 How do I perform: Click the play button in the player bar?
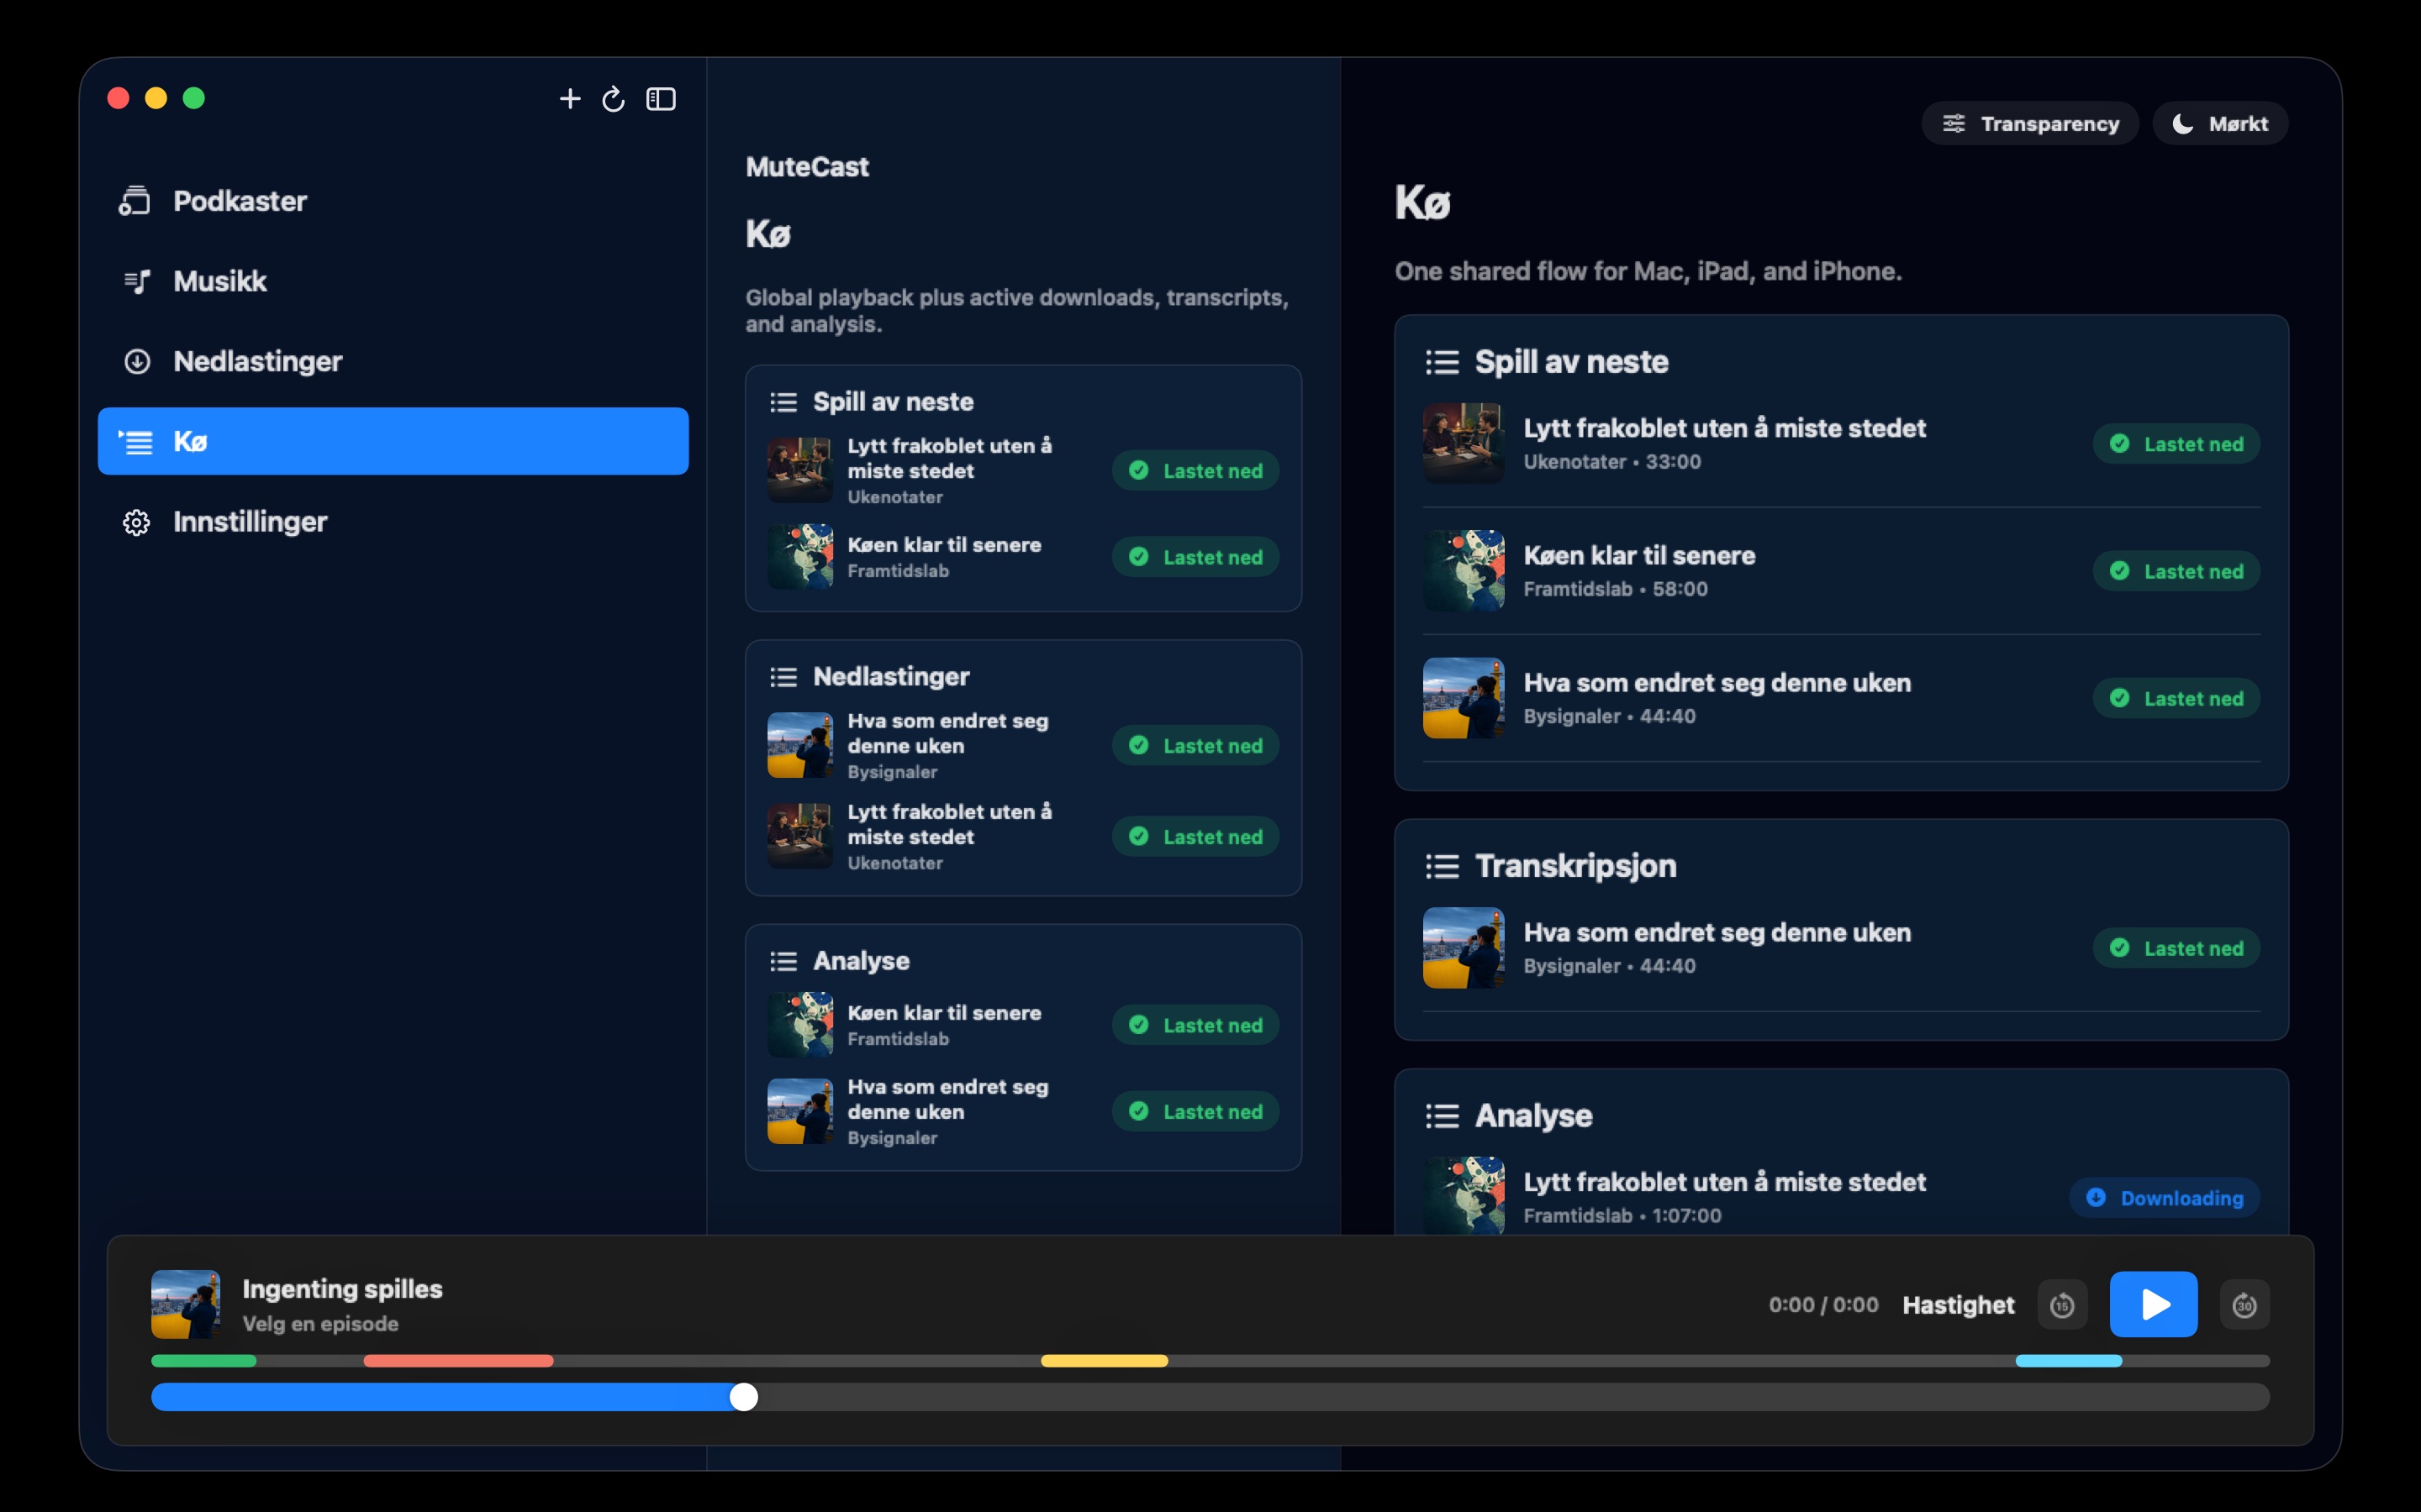[2153, 1304]
